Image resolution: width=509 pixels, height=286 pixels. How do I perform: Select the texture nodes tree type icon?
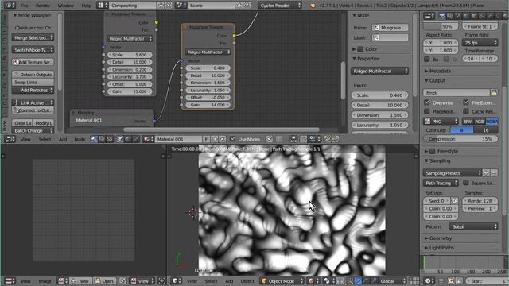(110, 139)
